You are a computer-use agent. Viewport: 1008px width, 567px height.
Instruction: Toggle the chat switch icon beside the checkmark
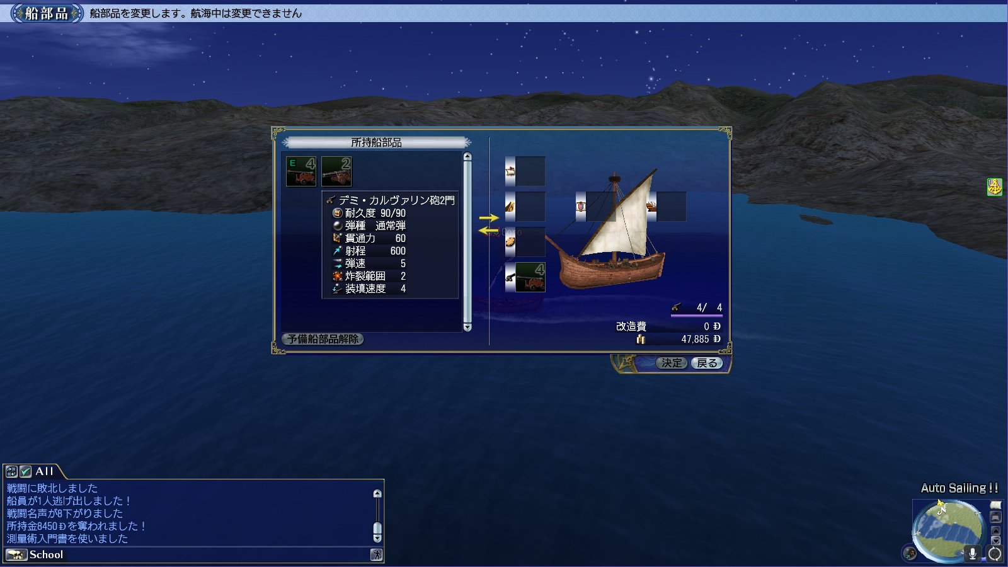click(x=11, y=471)
